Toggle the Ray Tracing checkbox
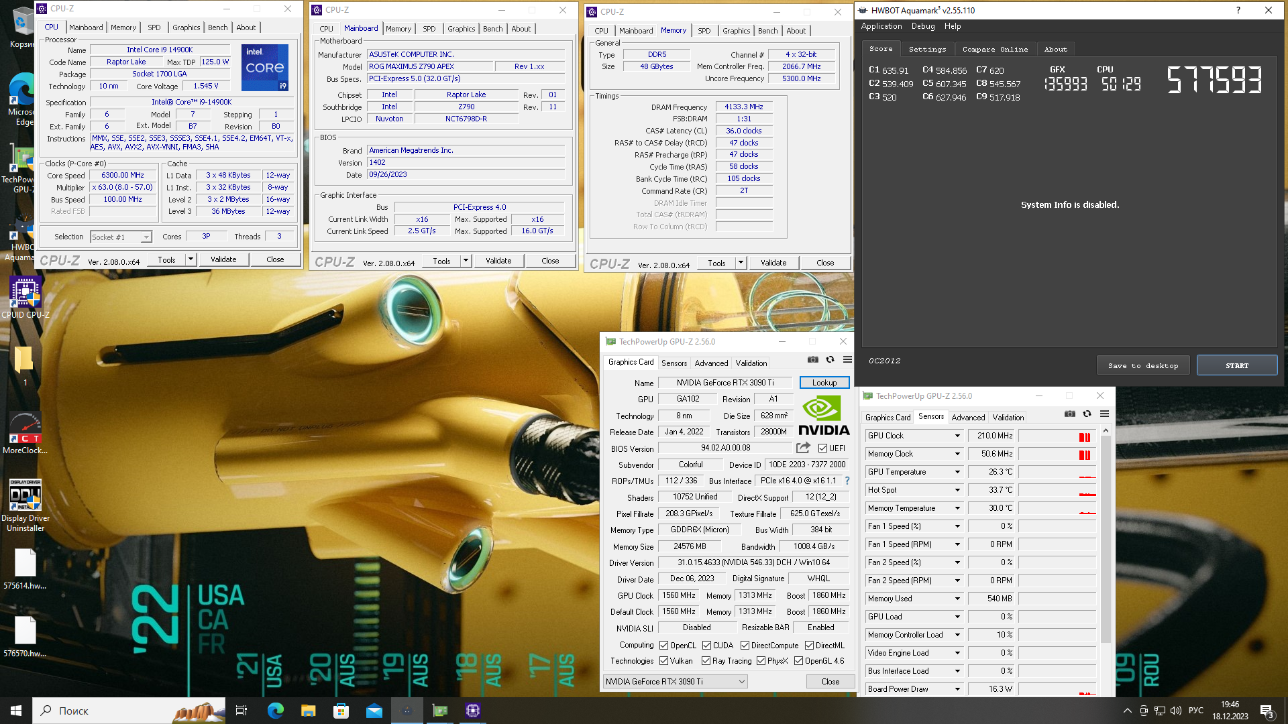This screenshot has height=724, width=1288. click(706, 661)
